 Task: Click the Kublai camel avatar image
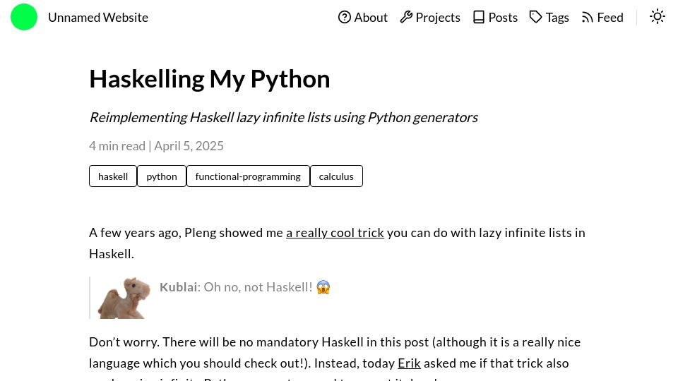124,298
